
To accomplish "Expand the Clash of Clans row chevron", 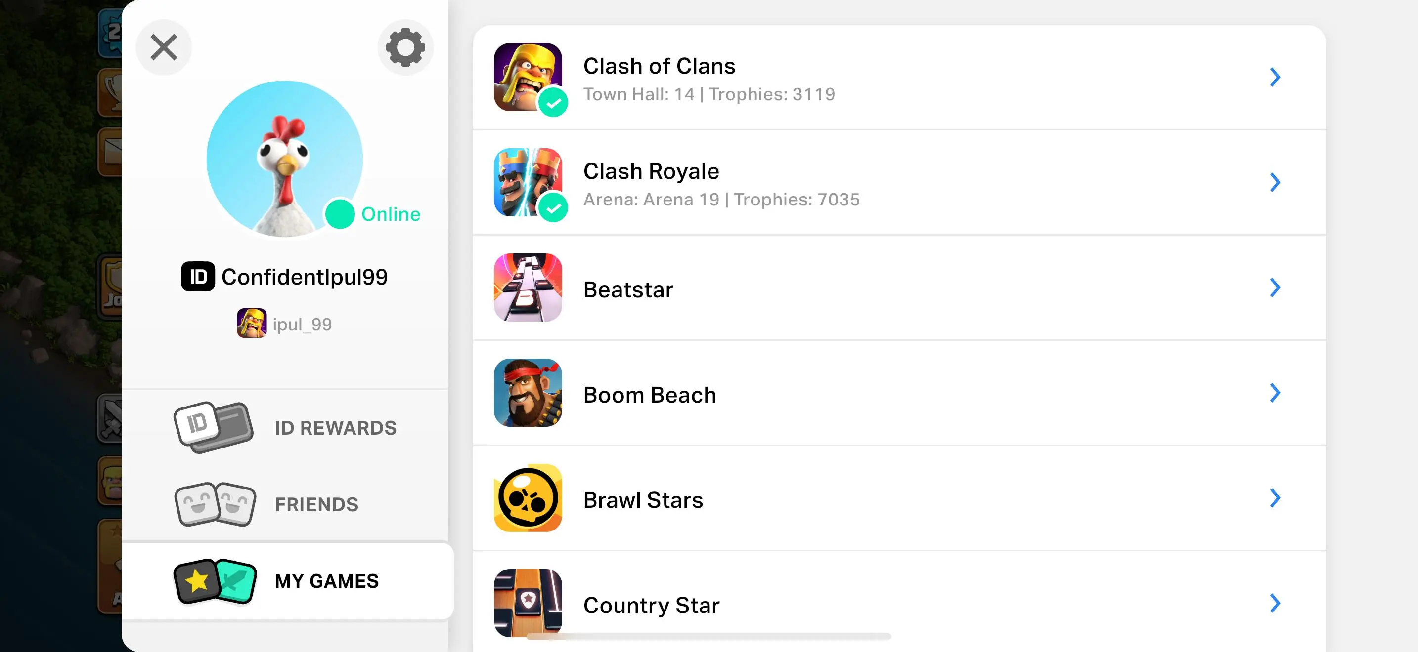I will point(1274,77).
